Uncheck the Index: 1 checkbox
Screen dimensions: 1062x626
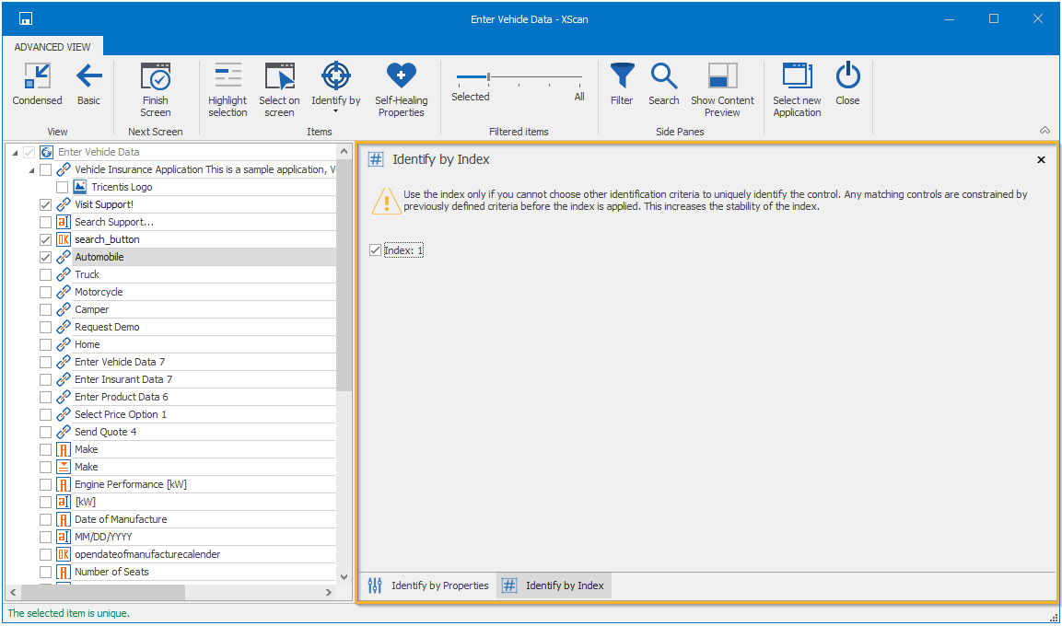(x=375, y=250)
